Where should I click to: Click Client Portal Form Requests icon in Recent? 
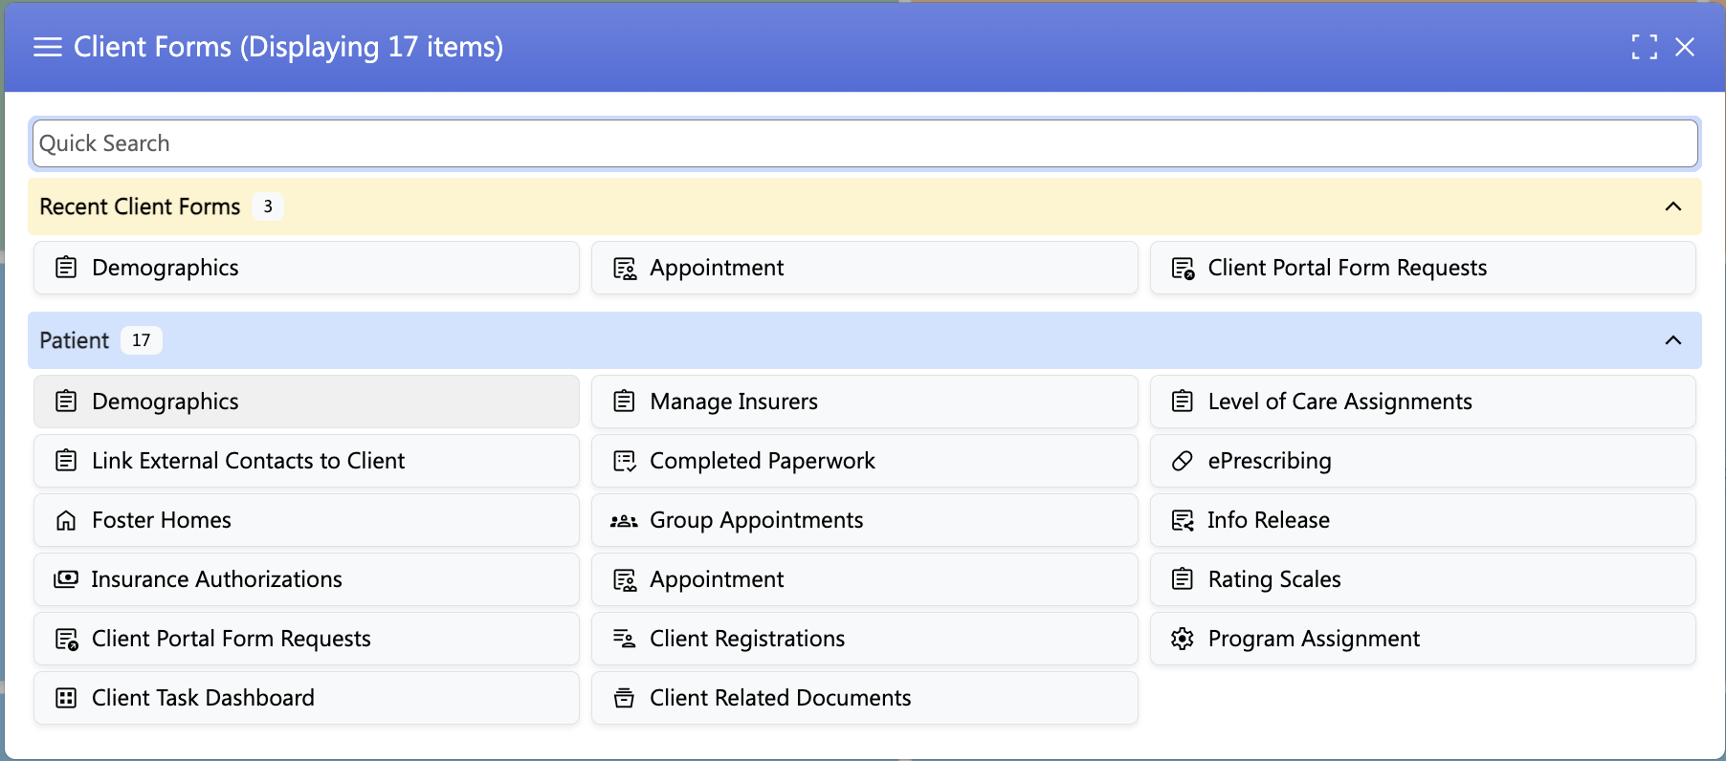[x=1183, y=269]
